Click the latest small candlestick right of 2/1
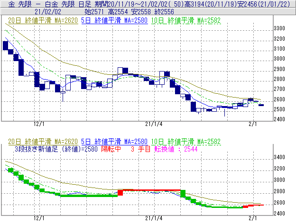The height and width of the screenshot is (224, 296). click(261, 105)
